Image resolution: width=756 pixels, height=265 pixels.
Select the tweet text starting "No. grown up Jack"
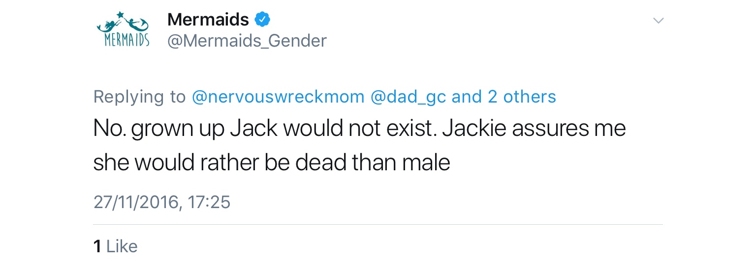point(359,129)
